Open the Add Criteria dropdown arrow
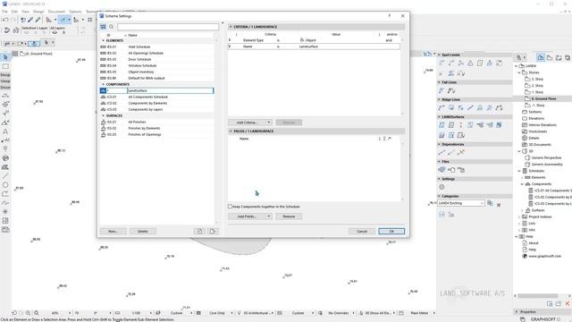 coord(268,123)
